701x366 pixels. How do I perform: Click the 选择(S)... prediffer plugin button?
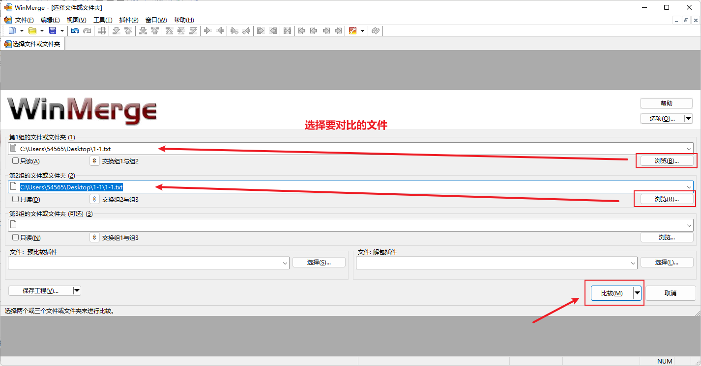(319, 262)
